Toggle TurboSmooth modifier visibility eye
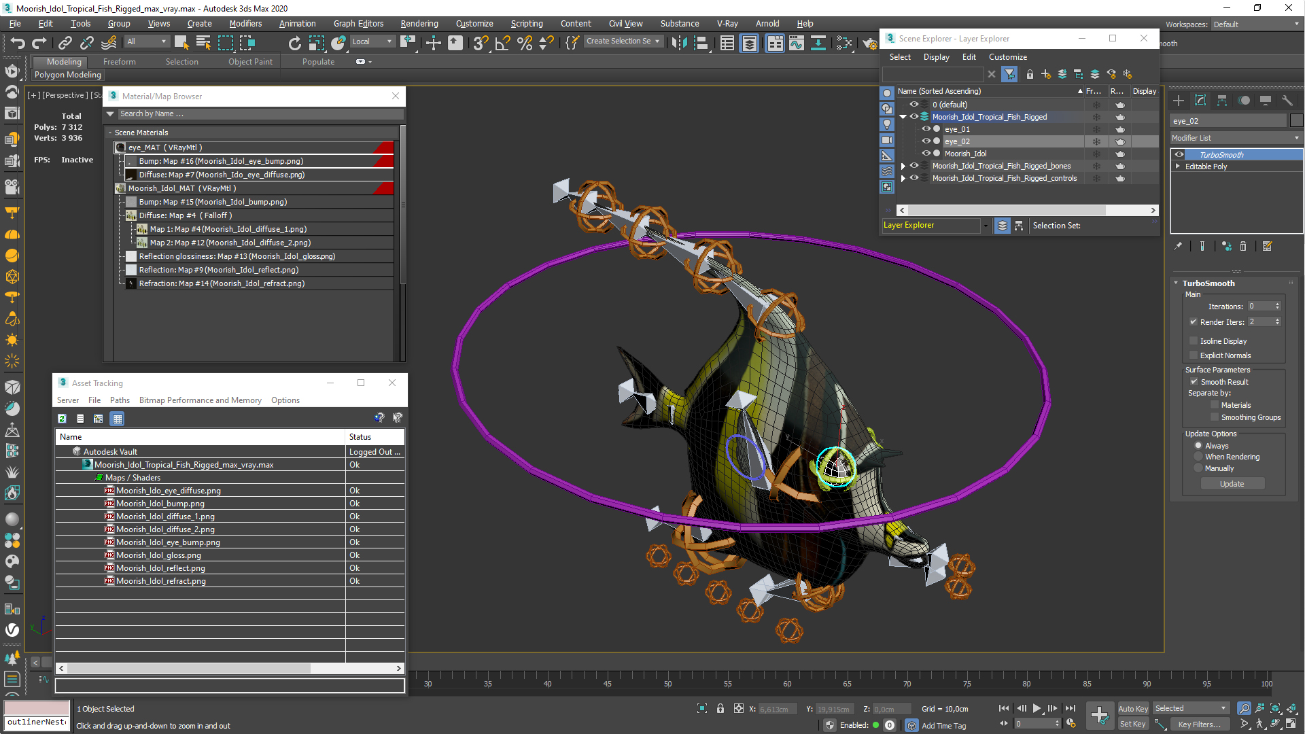Image resolution: width=1305 pixels, height=734 pixels. point(1179,155)
